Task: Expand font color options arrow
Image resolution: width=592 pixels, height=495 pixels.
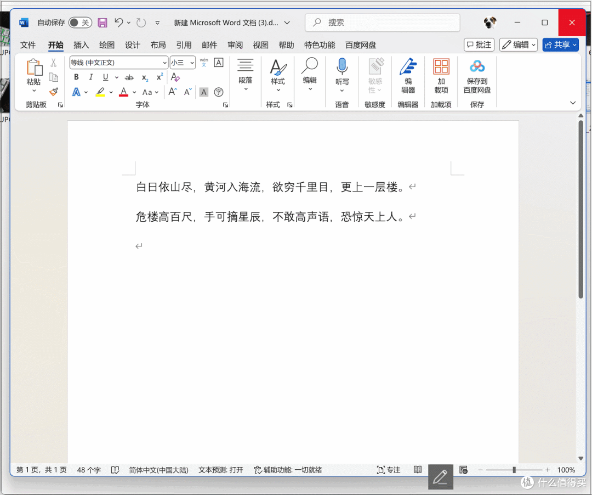Action: pos(134,92)
